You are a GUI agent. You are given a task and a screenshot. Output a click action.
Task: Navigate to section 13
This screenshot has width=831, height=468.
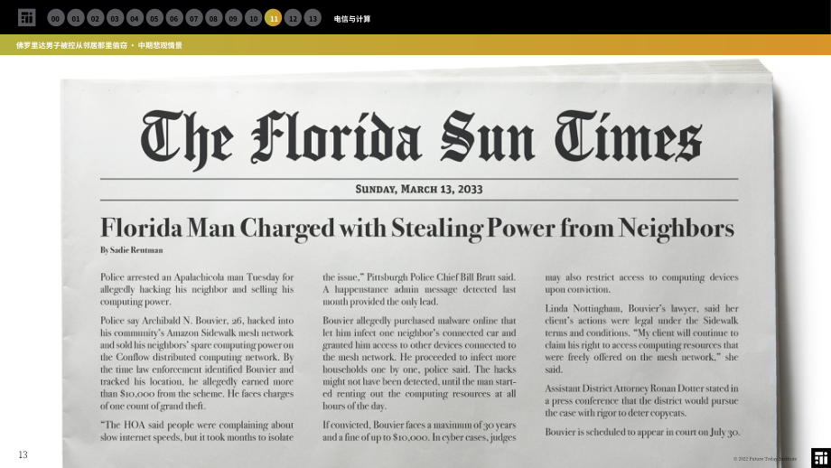313,18
